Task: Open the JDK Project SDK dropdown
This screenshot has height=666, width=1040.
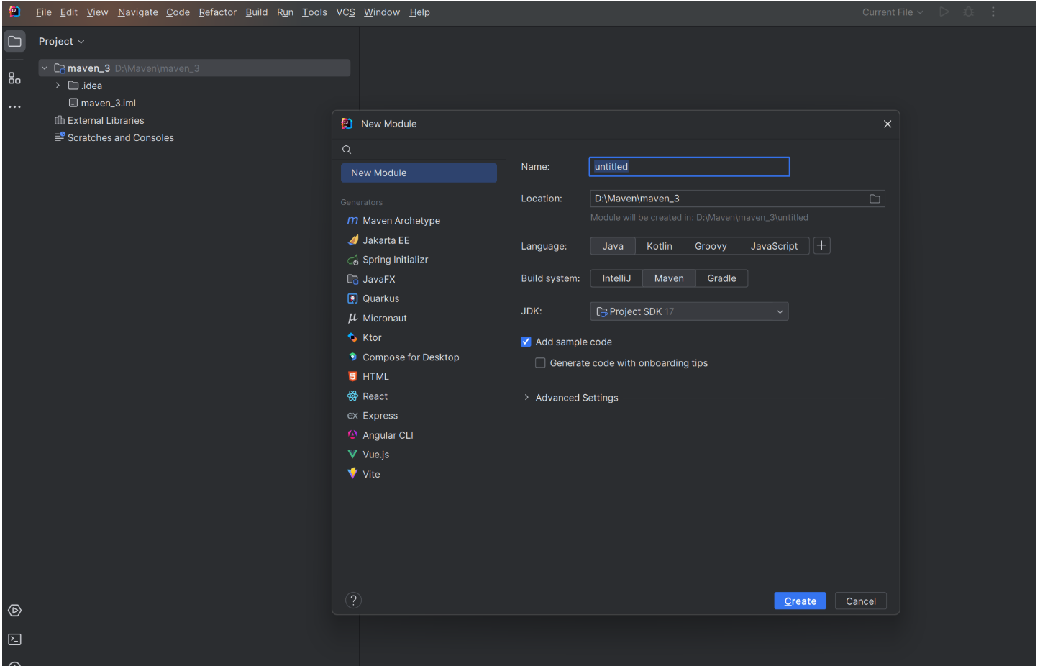Action: click(689, 311)
